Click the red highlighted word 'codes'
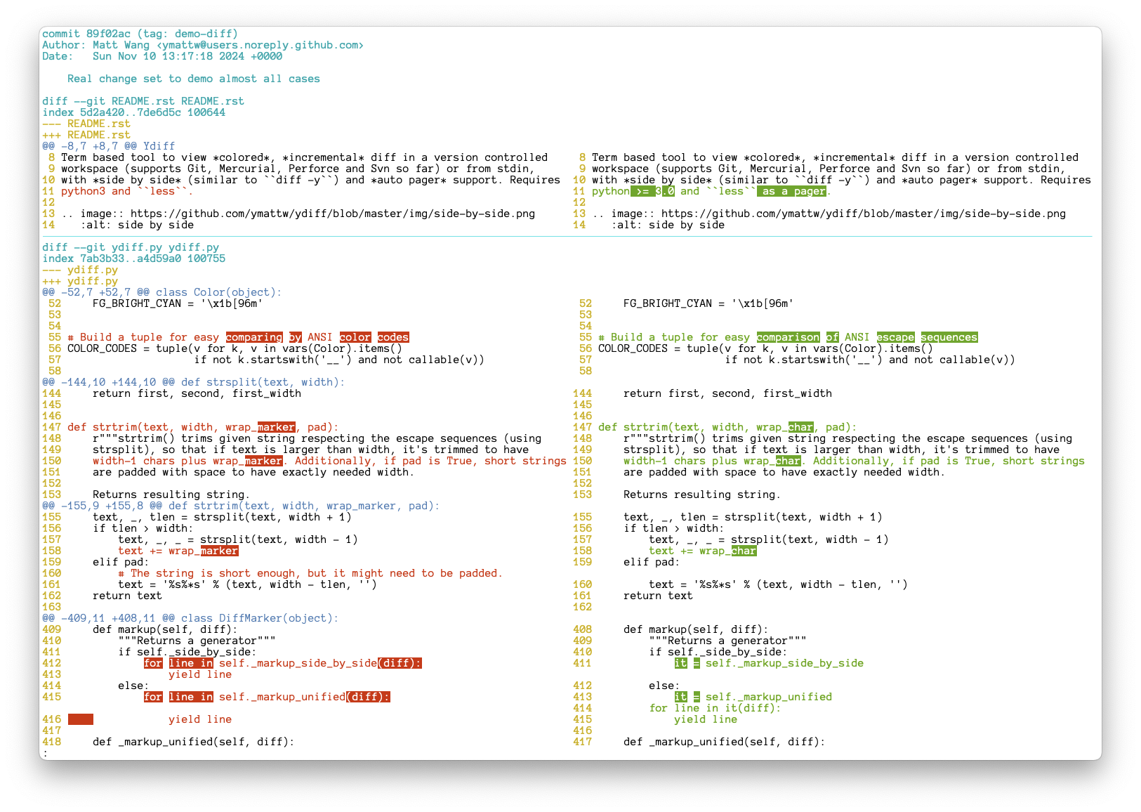This screenshot has height=812, width=1141. coord(393,337)
